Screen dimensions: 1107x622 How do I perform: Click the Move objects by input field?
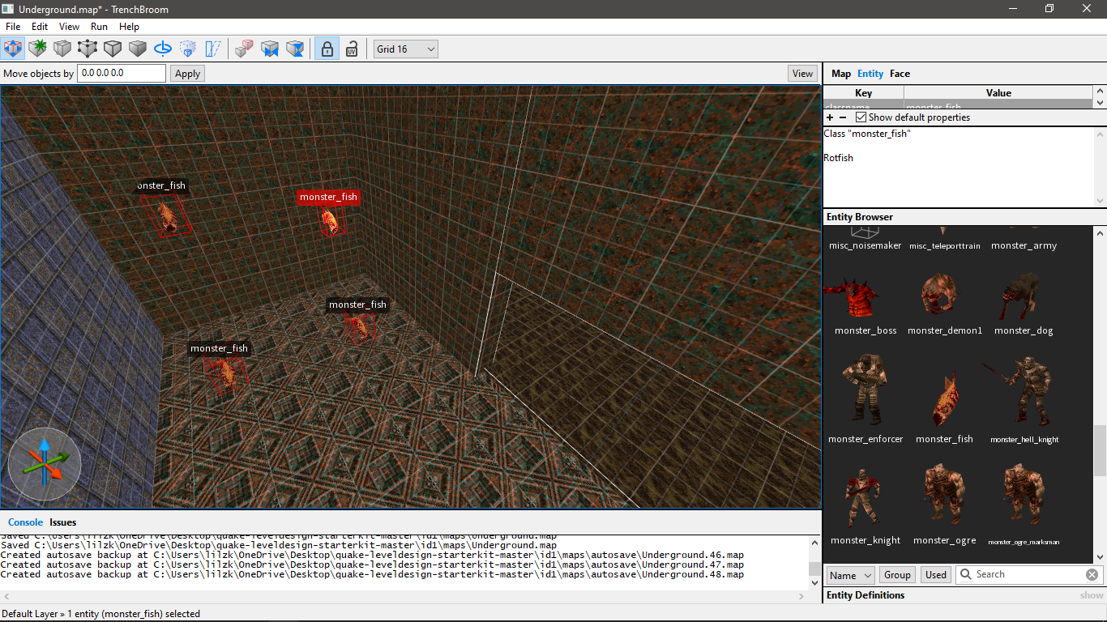(122, 73)
